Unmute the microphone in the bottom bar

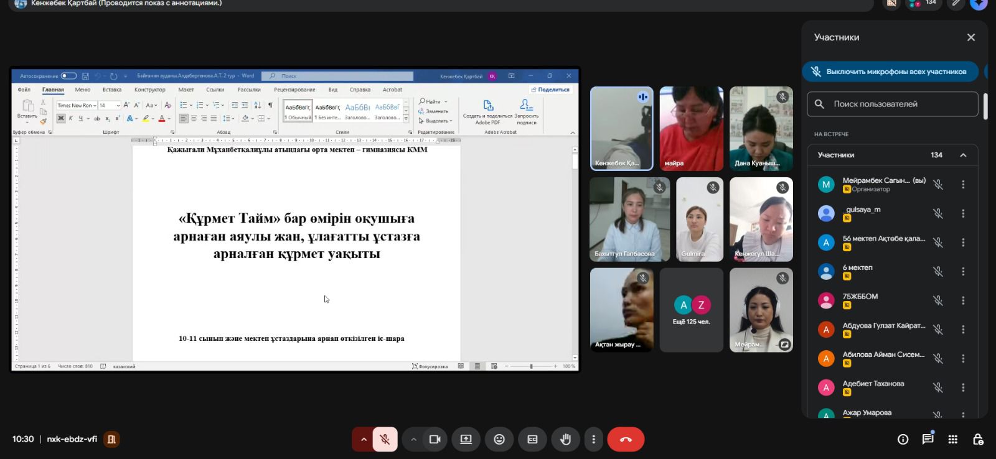click(x=385, y=440)
